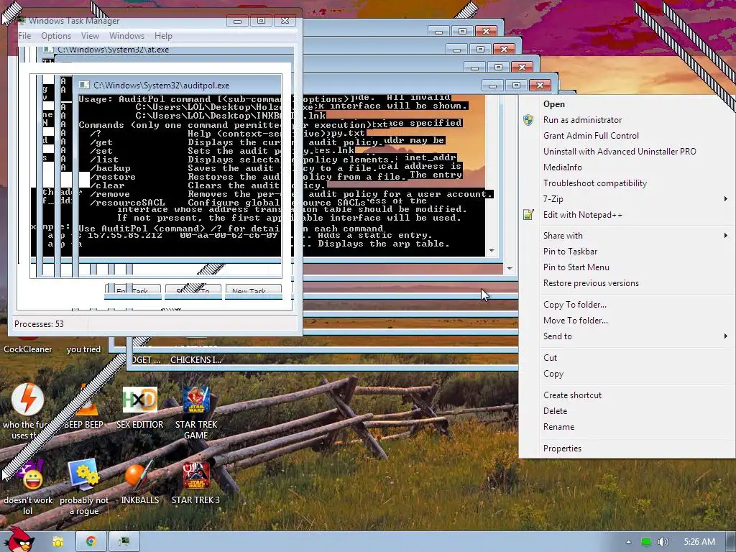The height and width of the screenshot is (552, 736).
Task: Open the Windows menu in Task Manager
Action: pyautogui.click(x=126, y=36)
